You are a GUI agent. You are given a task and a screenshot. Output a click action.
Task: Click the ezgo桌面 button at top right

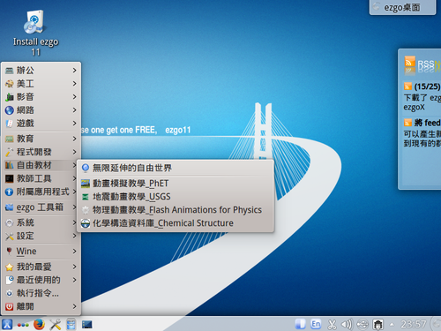click(402, 7)
